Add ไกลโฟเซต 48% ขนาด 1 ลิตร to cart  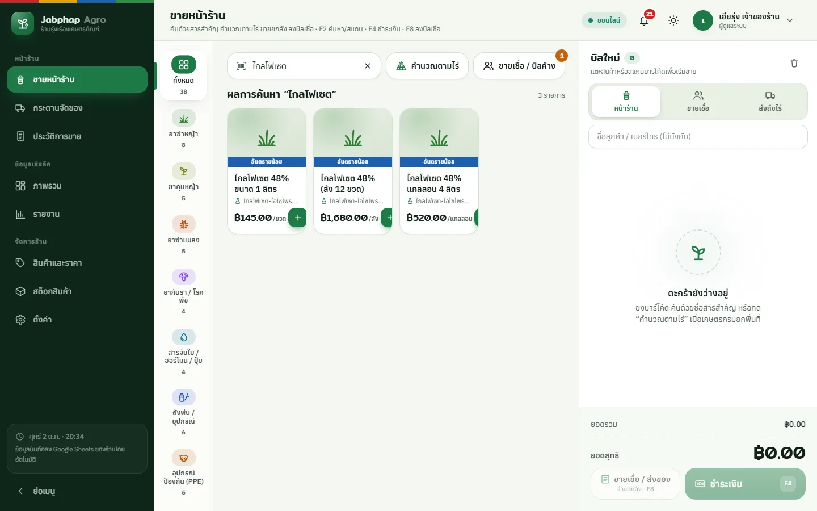tap(297, 217)
